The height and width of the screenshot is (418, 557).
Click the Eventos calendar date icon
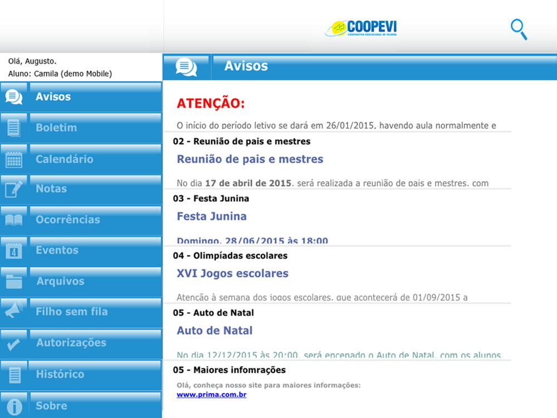14,251
